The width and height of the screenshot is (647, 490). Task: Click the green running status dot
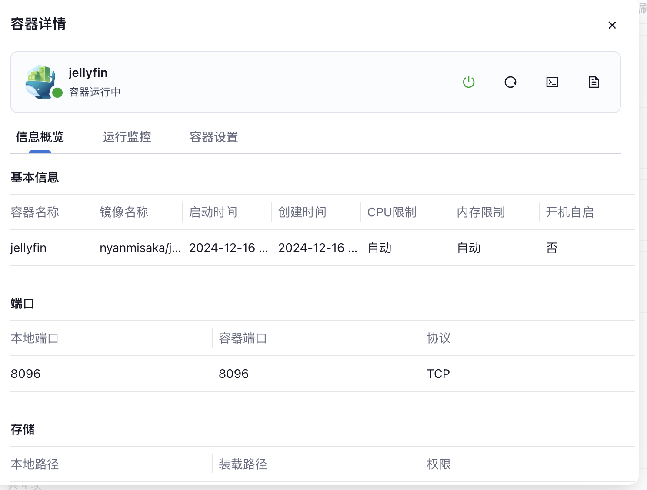(57, 93)
